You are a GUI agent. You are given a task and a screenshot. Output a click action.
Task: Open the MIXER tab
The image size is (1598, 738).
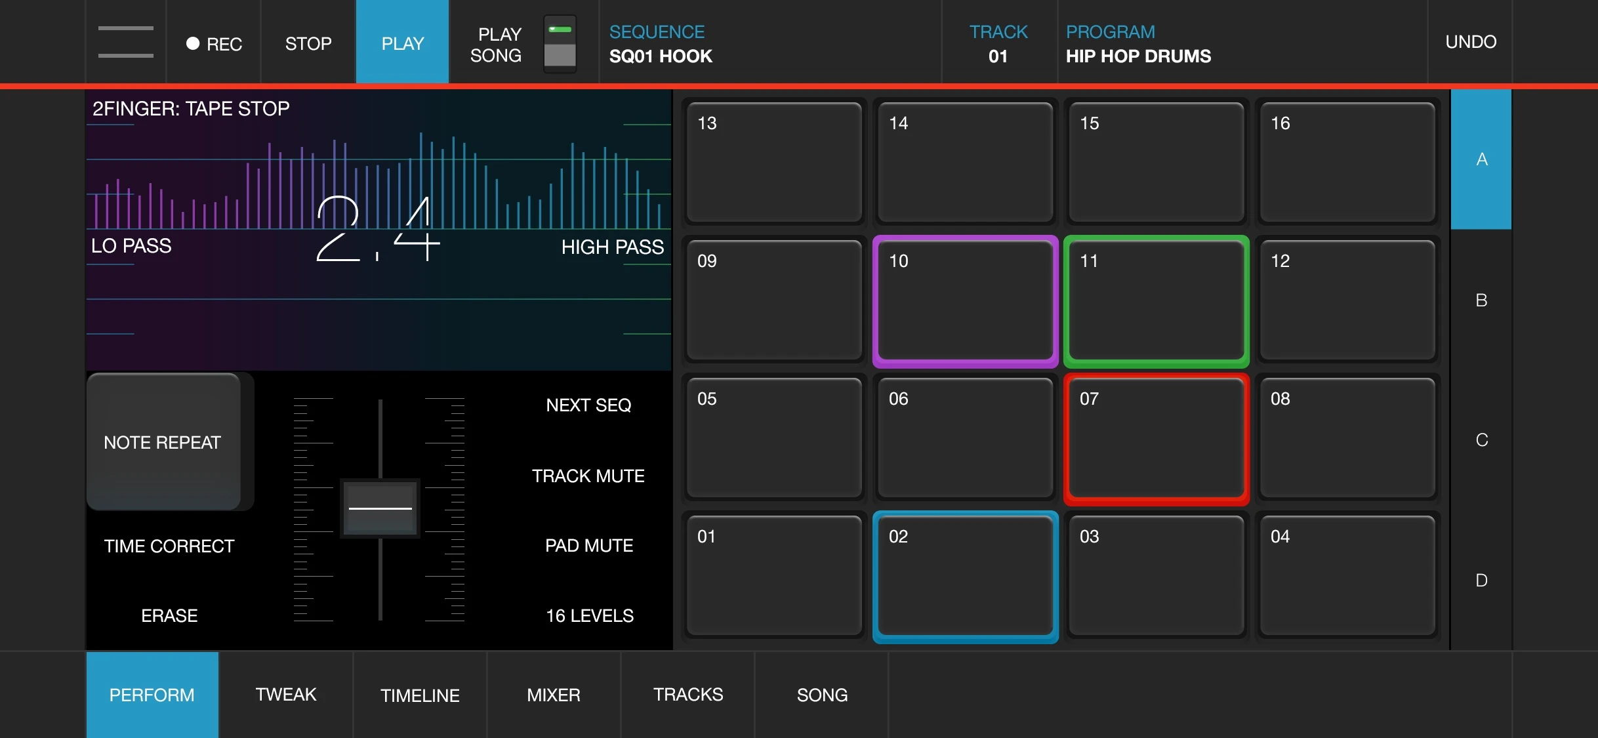point(554,695)
